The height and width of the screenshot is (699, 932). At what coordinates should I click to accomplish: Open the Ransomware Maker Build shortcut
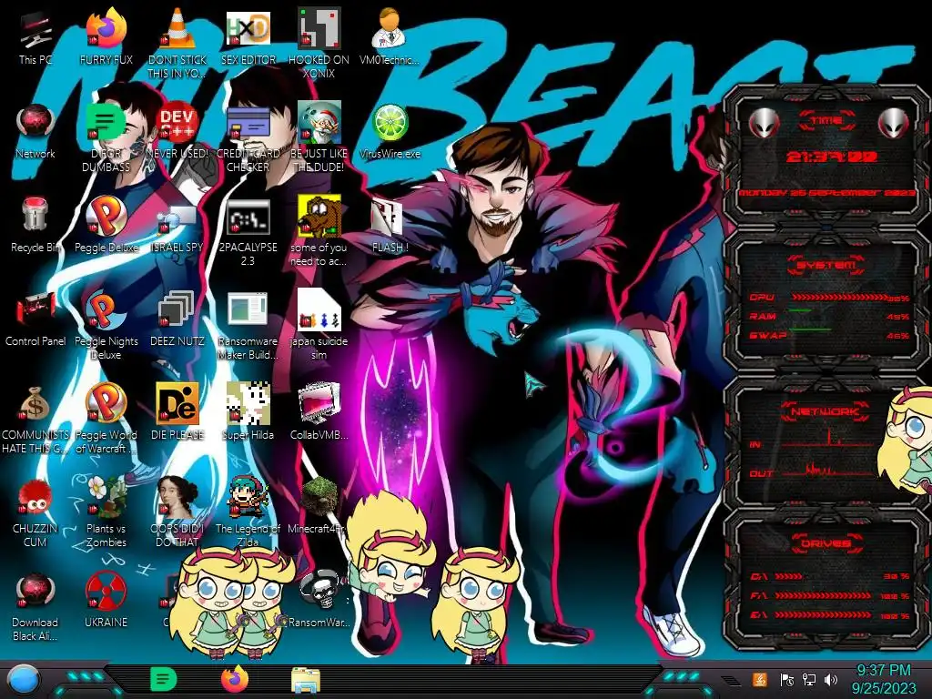coord(248,310)
